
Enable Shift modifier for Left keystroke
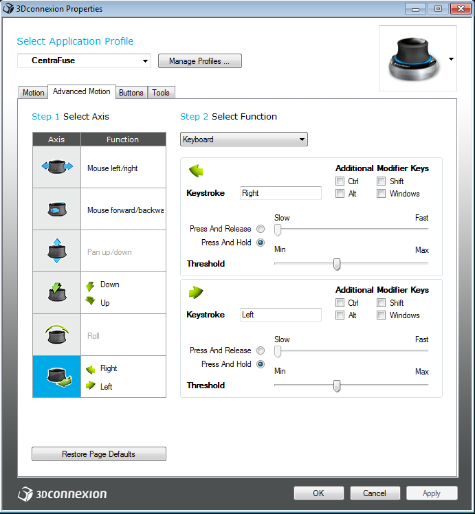pyautogui.click(x=381, y=302)
